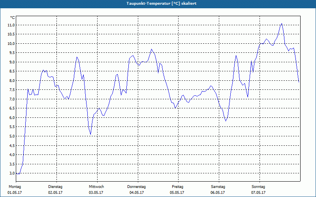Click the Samstag day label
The width and height of the screenshot is (316, 197).
coord(218,187)
